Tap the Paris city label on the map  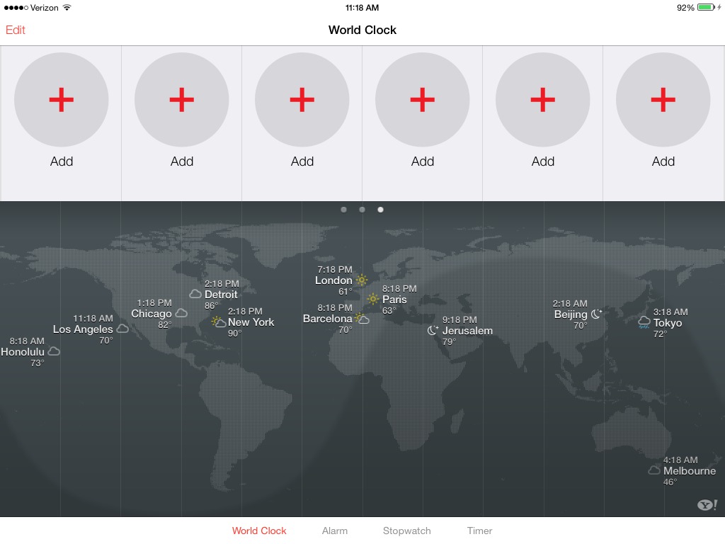(x=394, y=300)
